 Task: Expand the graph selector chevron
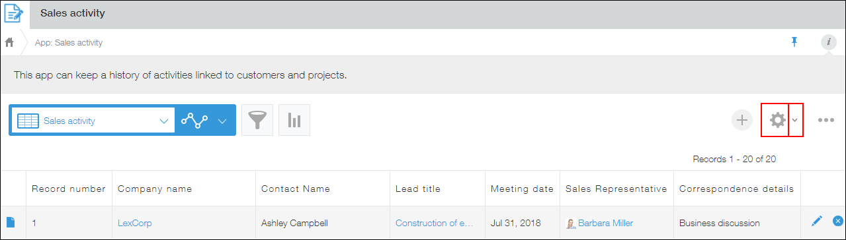pos(222,121)
